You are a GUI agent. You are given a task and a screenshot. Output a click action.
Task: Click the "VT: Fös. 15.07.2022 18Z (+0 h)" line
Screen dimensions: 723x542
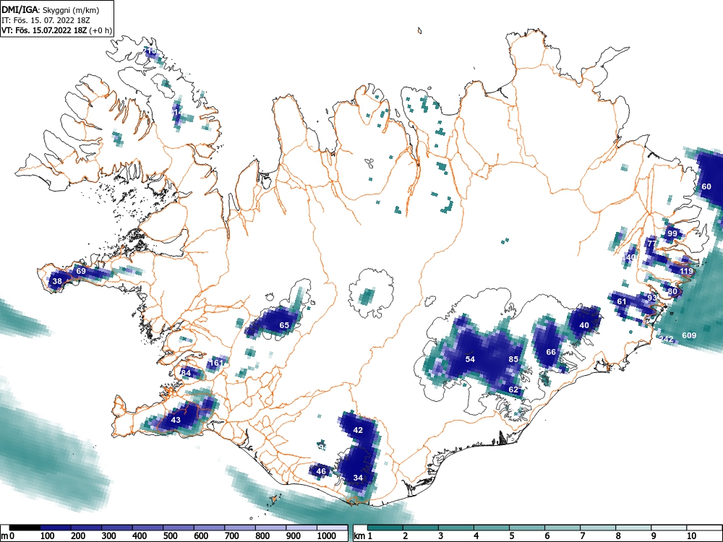[x=56, y=30]
